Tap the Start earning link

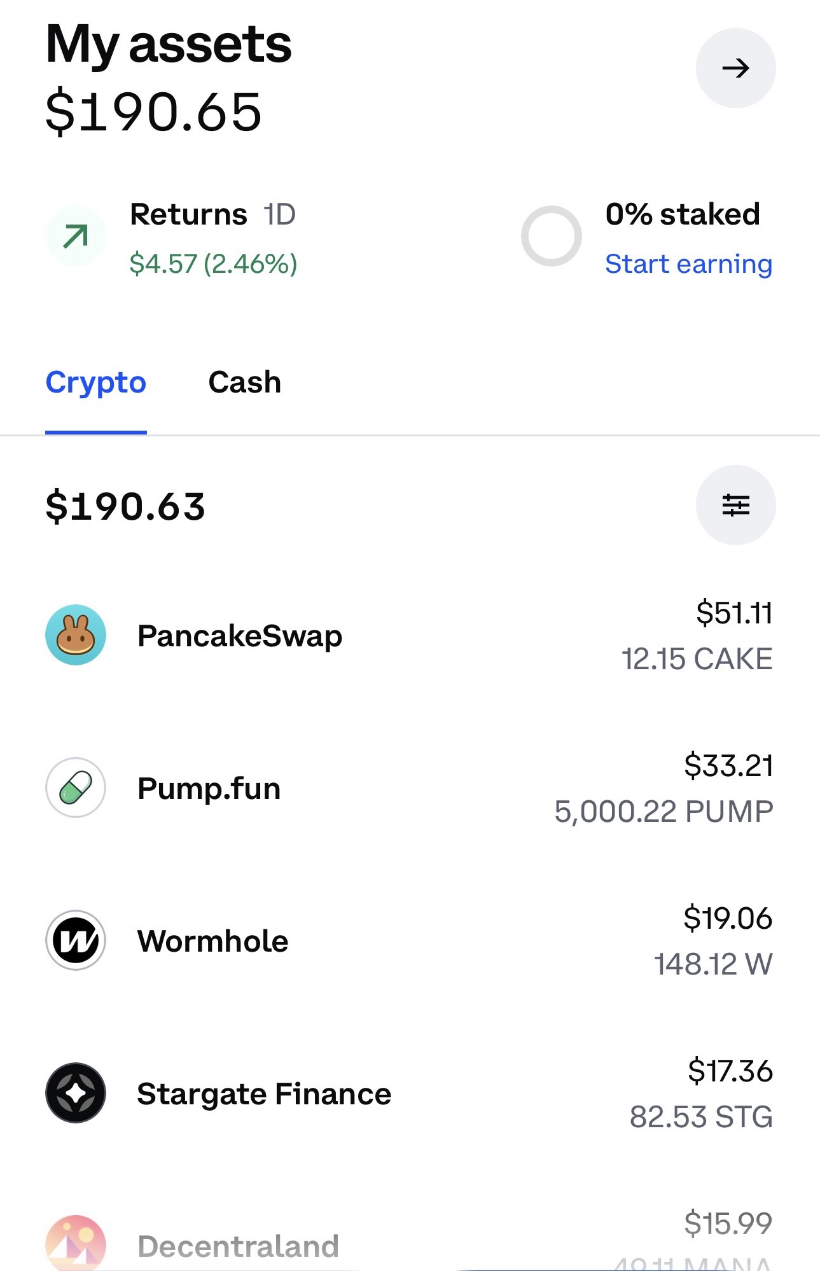coord(688,264)
